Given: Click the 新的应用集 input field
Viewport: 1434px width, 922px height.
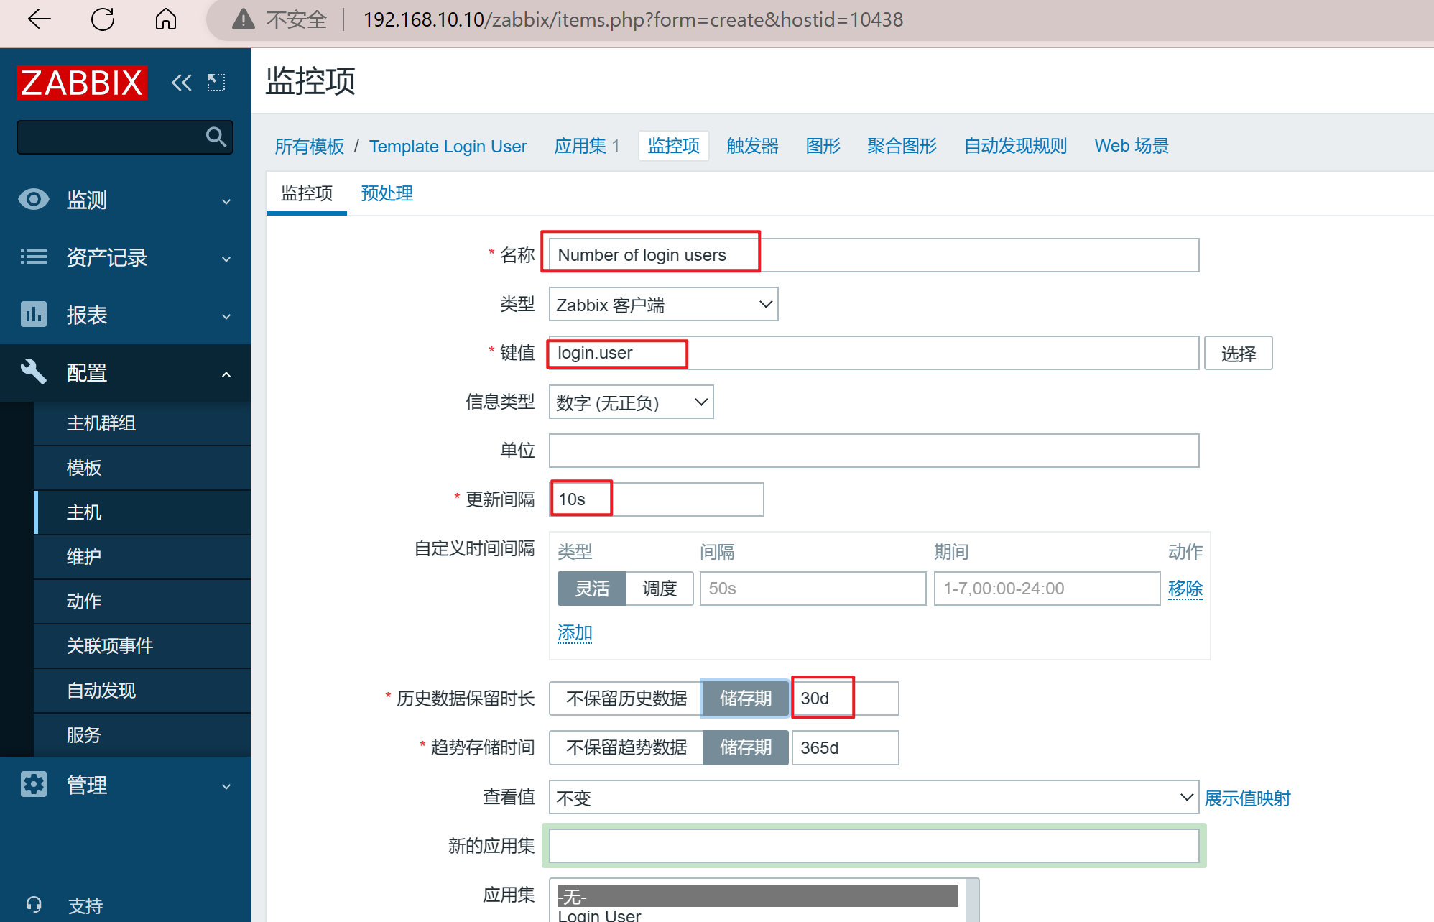Looking at the screenshot, I should click(874, 846).
